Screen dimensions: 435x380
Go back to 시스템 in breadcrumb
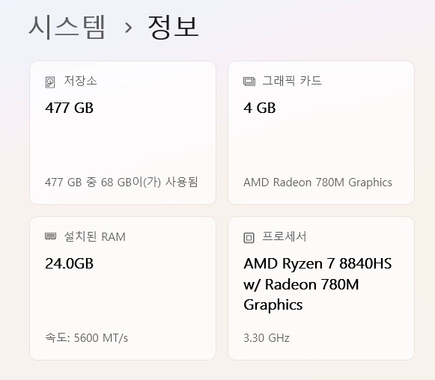coord(67,27)
